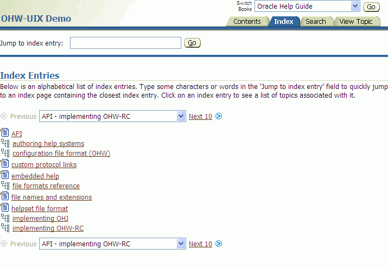The width and height of the screenshot is (388, 268).
Task: Click the tree icon beside authoring help systems
Action: 5,143
